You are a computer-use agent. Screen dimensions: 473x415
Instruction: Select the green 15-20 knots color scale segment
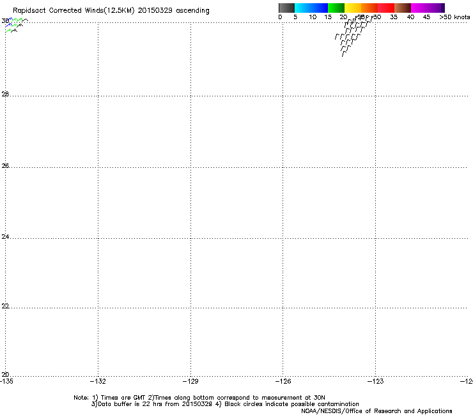(336, 8)
